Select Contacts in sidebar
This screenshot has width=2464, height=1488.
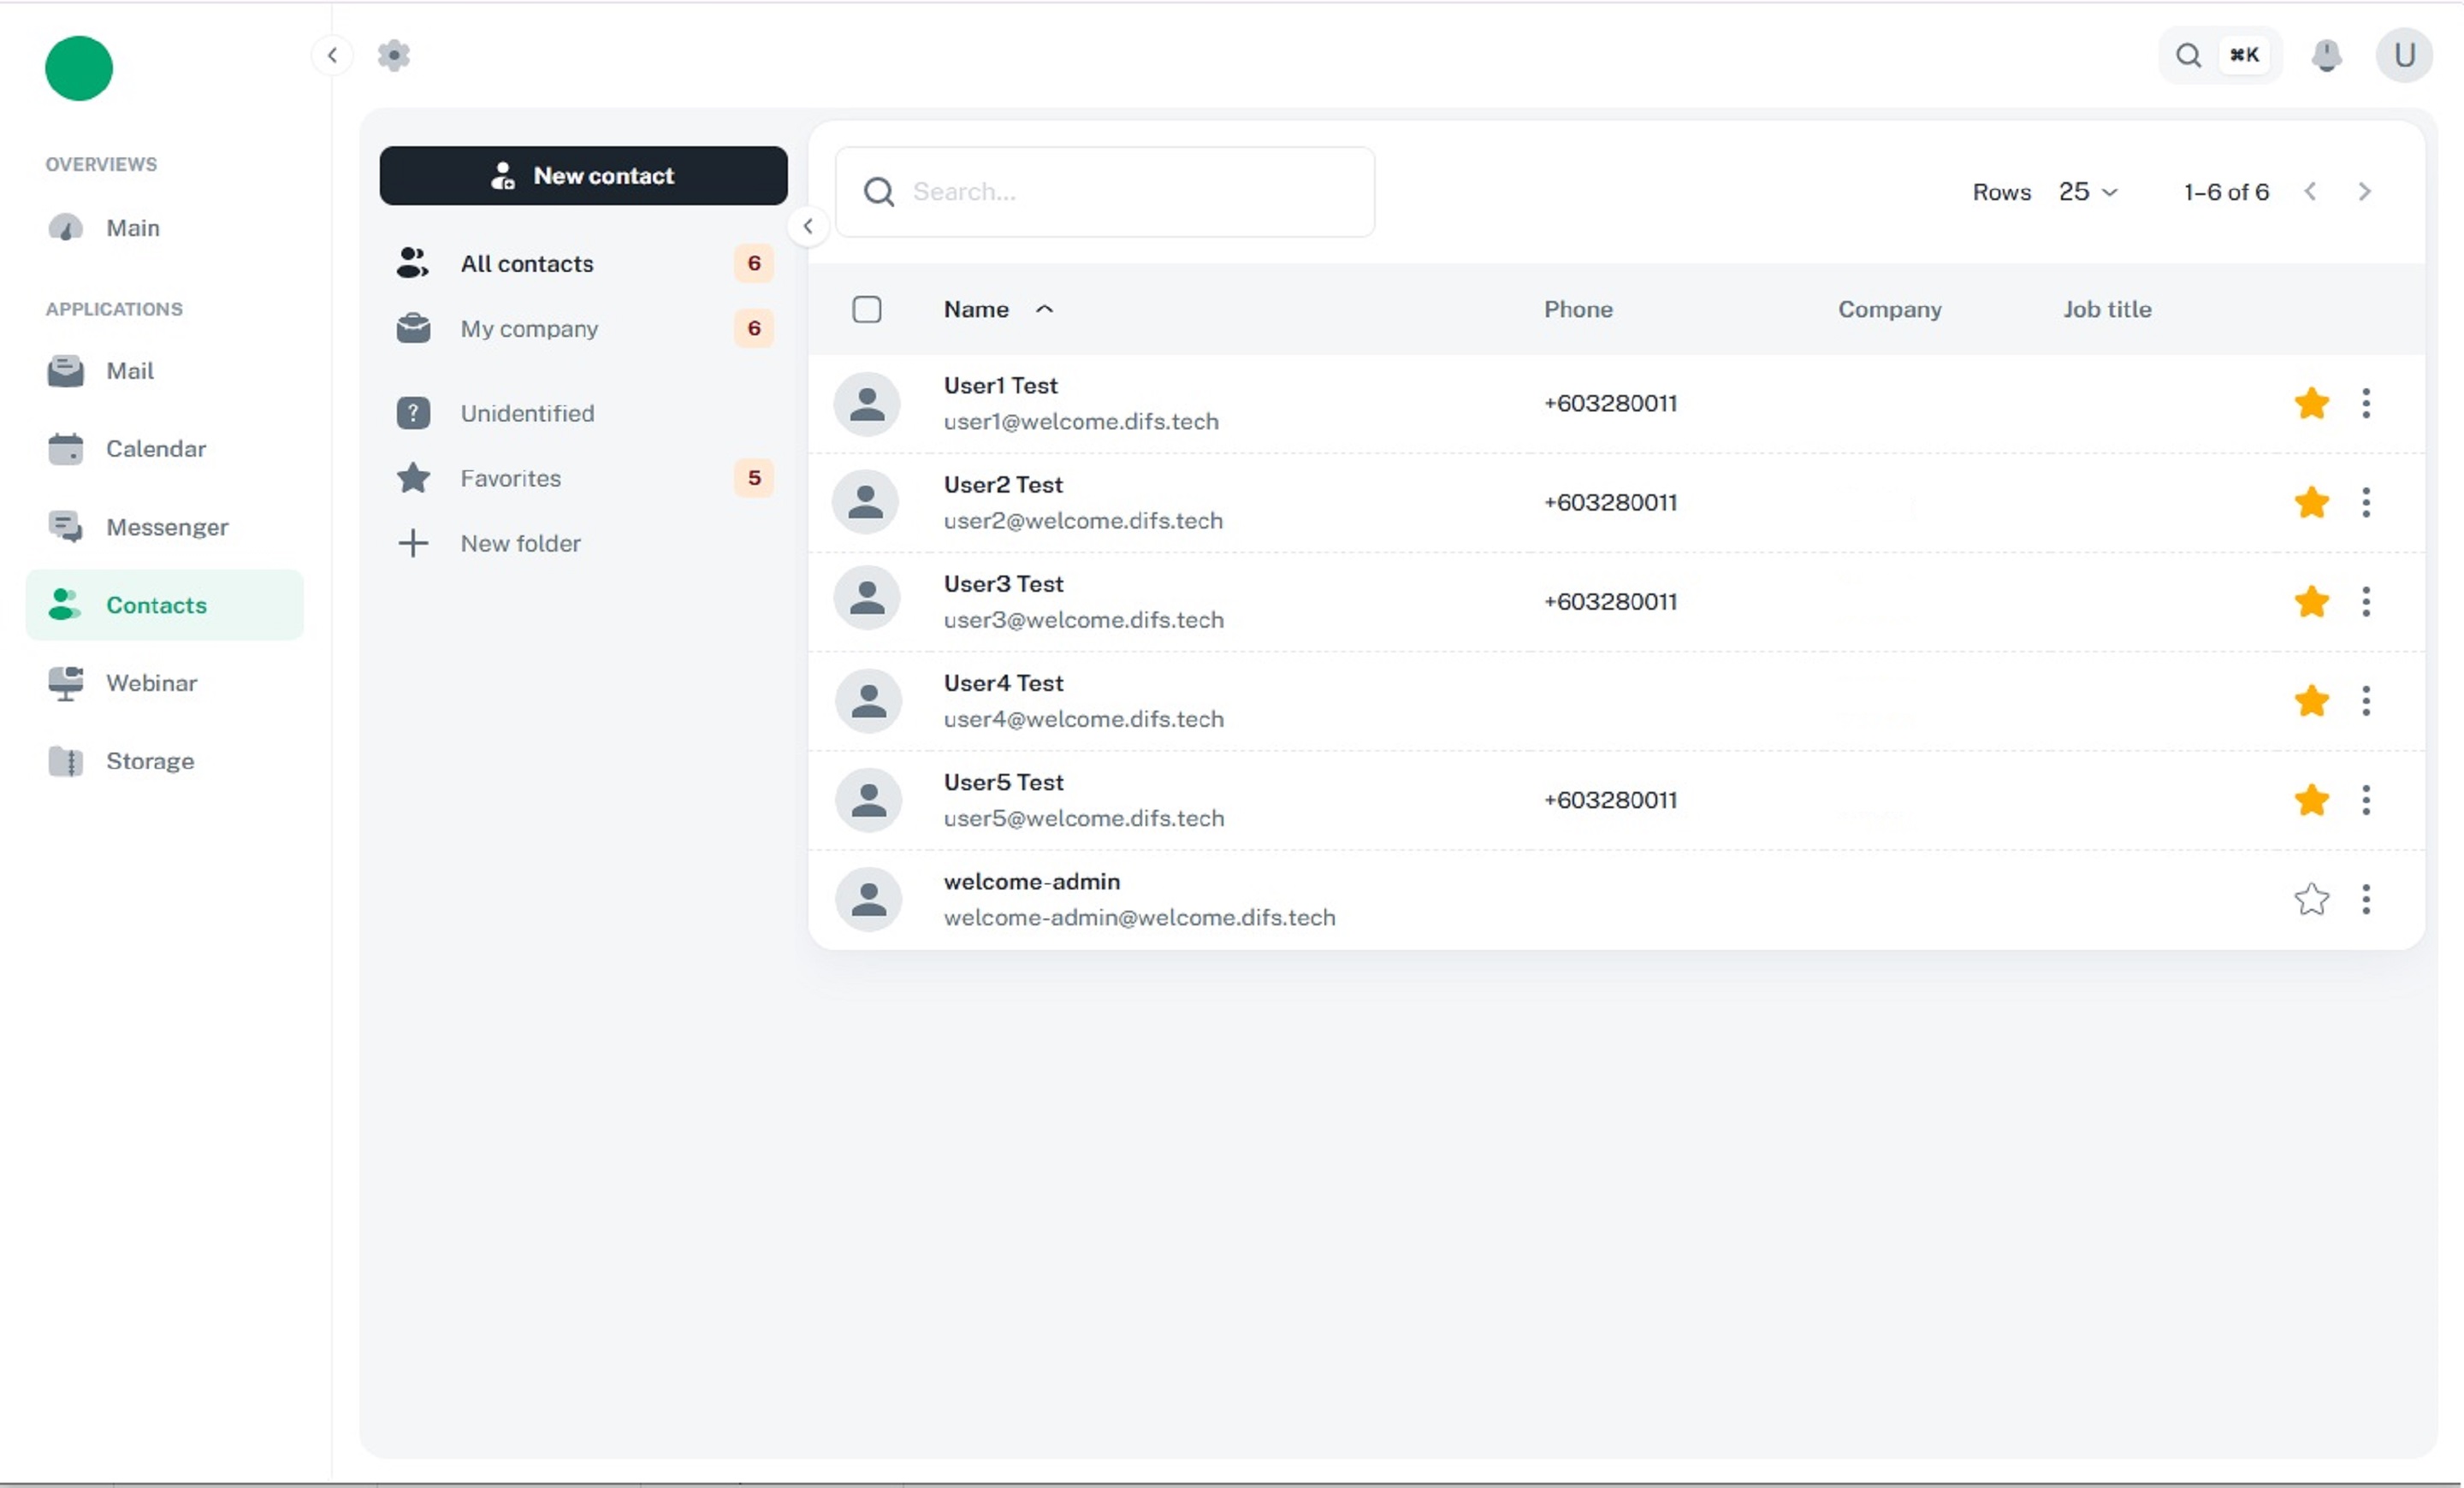[165, 605]
